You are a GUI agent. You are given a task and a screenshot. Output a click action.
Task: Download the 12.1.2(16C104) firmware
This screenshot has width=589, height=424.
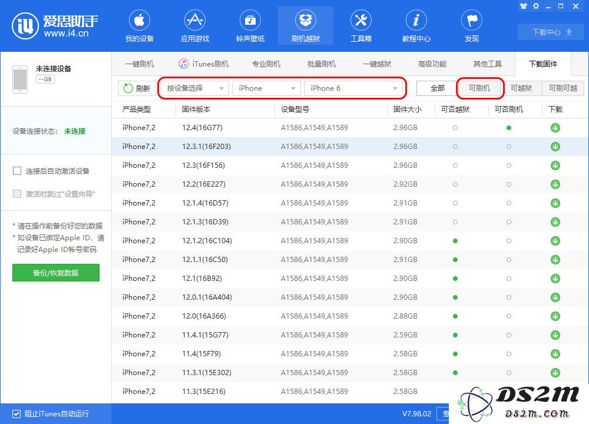point(555,241)
